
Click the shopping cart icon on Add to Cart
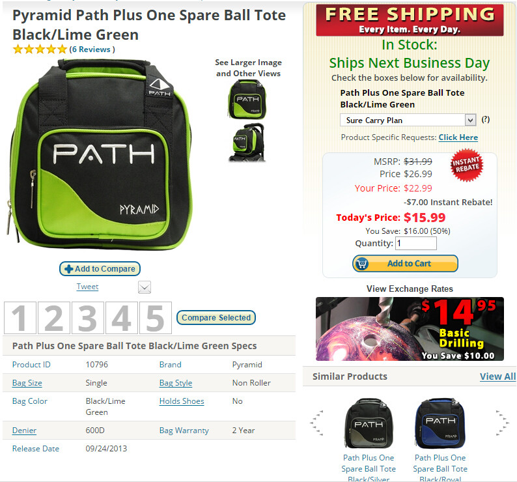pyautogui.click(x=362, y=264)
